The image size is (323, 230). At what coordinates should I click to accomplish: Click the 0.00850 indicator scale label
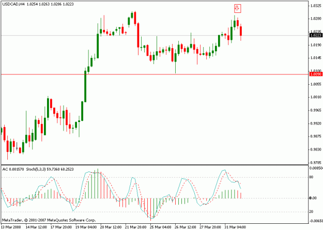[x=316, y=168]
